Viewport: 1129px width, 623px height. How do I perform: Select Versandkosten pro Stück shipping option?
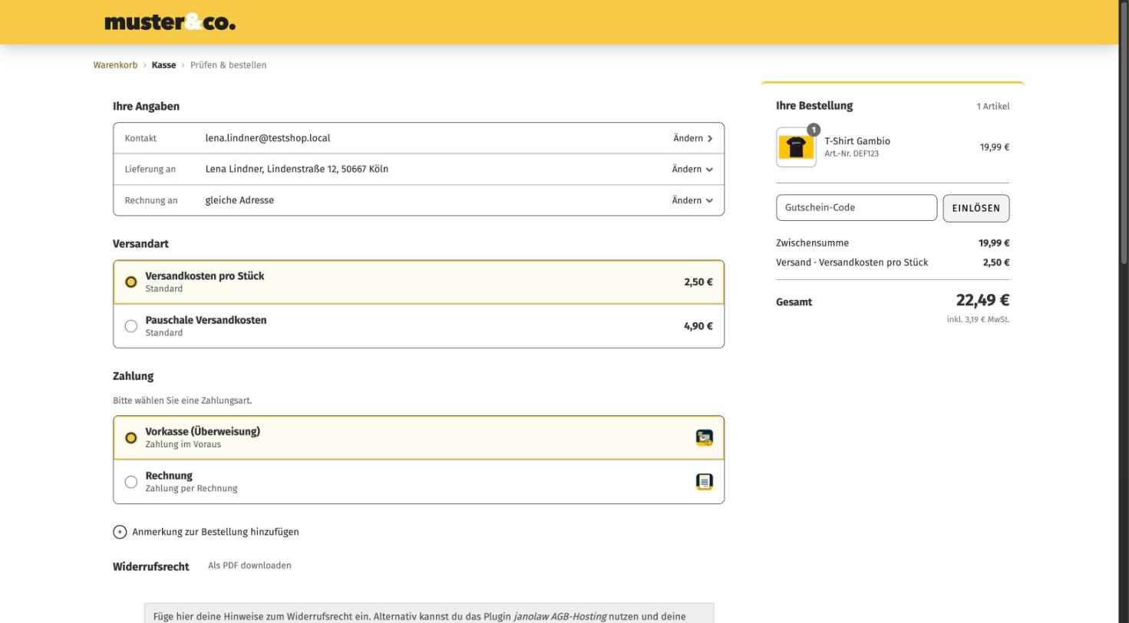click(x=418, y=282)
